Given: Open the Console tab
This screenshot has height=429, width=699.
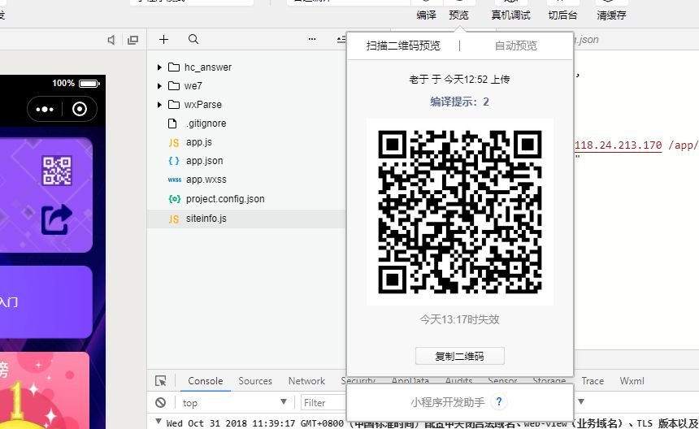Looking at the screenshot, I should coord(205,381).
